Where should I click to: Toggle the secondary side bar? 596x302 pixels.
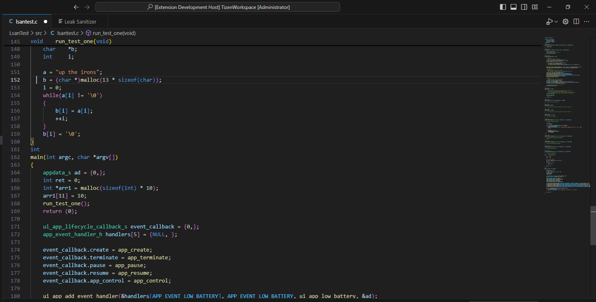[x=524, y=7]
